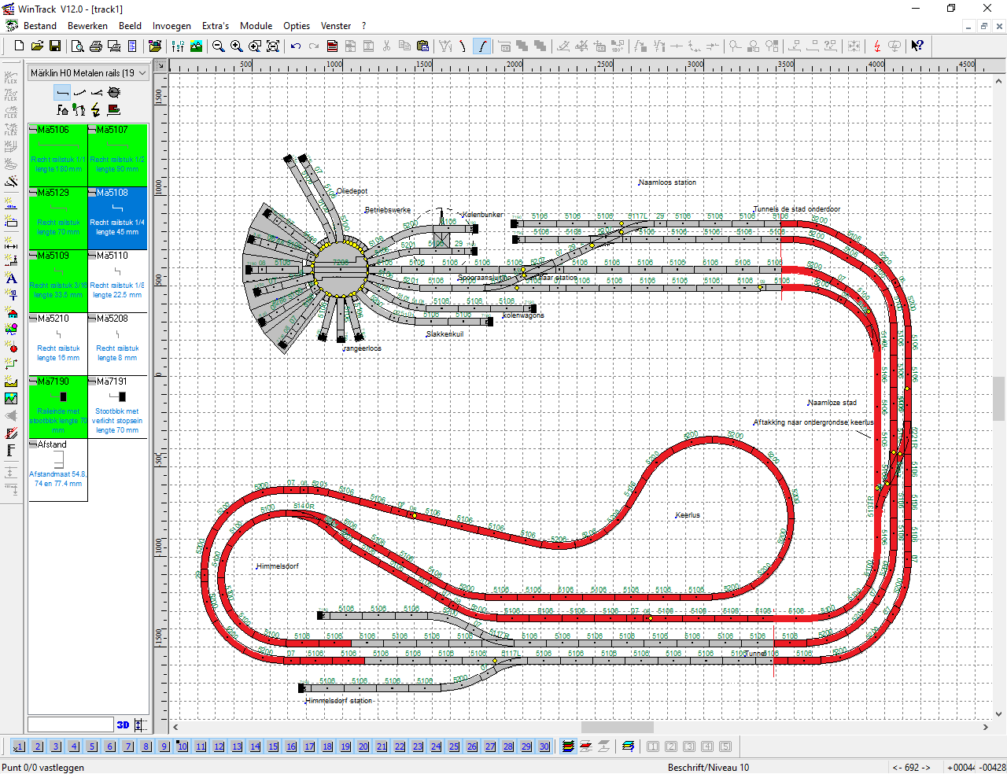Toggle layer 5 button
The width and height of the screenshot is (1007, 774).
pos(92,746)
